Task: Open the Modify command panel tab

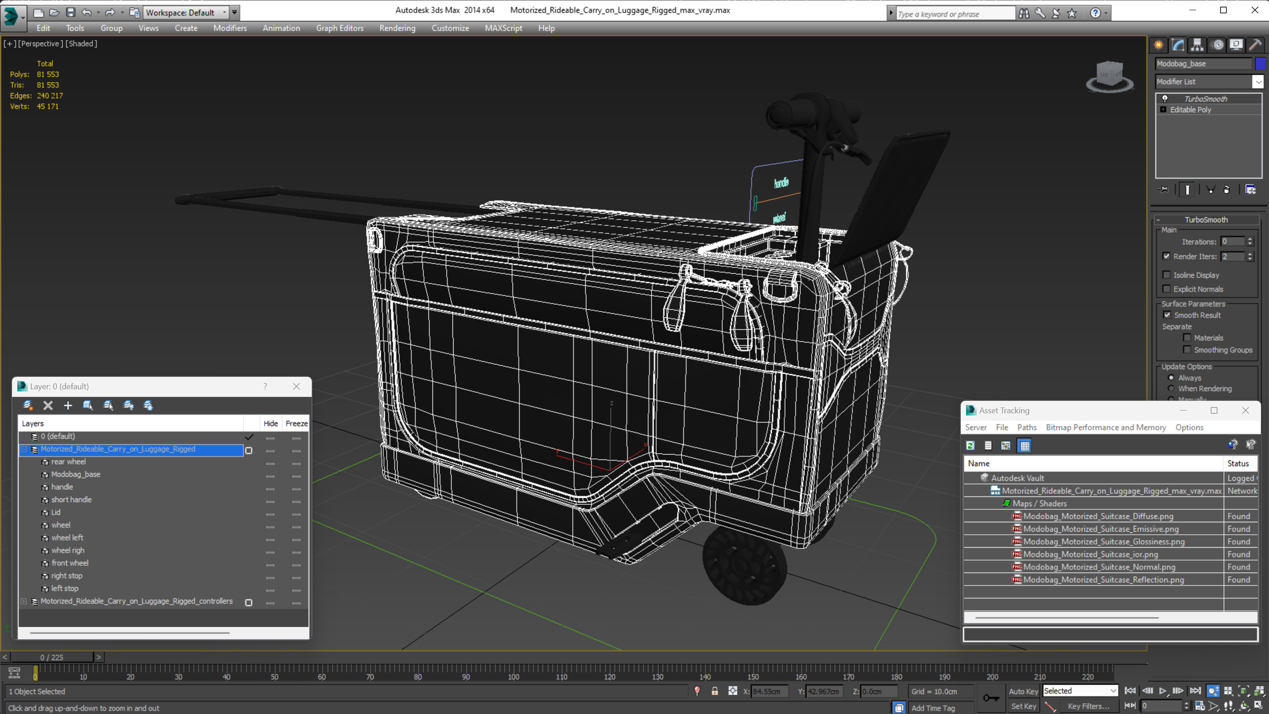Action: (1178, 45)
